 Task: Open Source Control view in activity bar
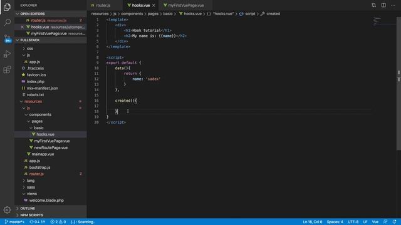pyautogui.click(x=7, y=39)
